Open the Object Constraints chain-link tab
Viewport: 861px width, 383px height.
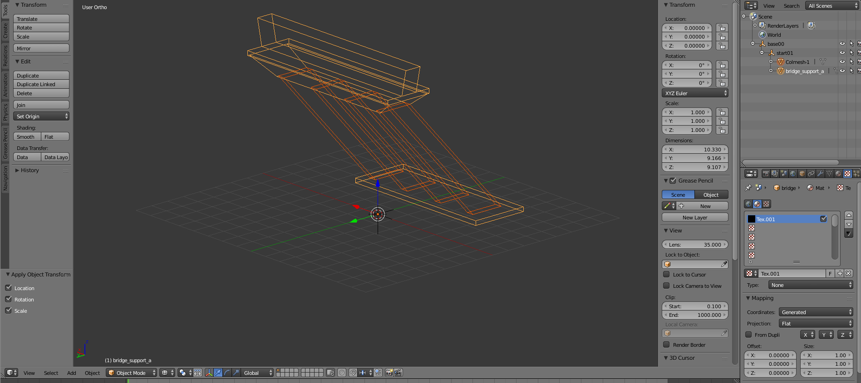click(x=811, y=174)
